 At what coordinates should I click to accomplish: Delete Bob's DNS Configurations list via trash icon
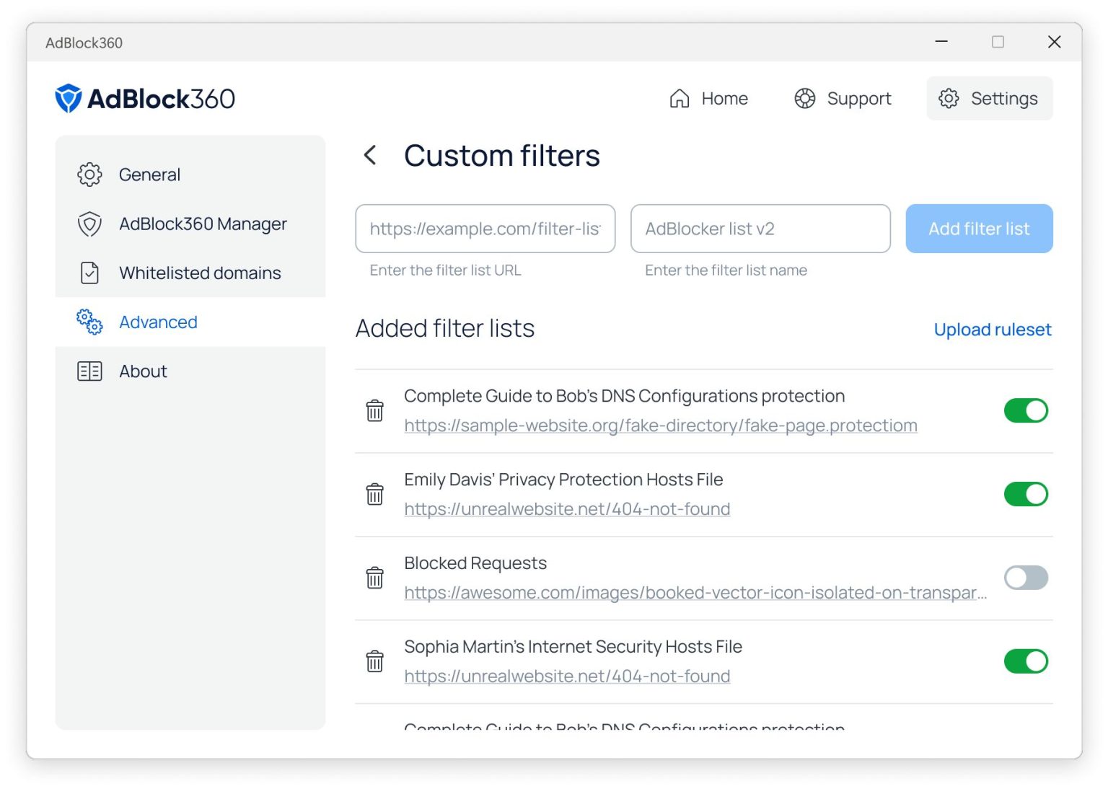pyautogui.click(x=374, y=410)
